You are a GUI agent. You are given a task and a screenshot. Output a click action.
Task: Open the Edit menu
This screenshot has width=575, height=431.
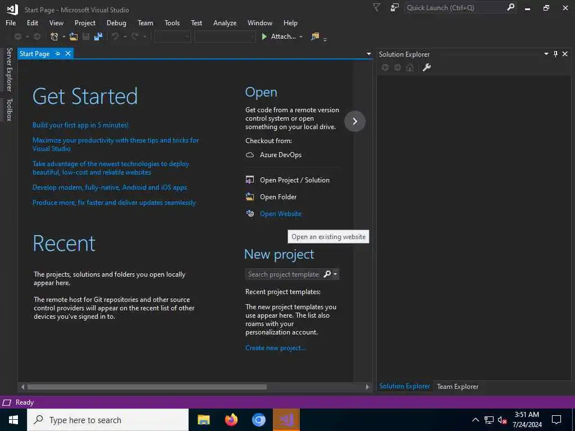coord(32,22)
